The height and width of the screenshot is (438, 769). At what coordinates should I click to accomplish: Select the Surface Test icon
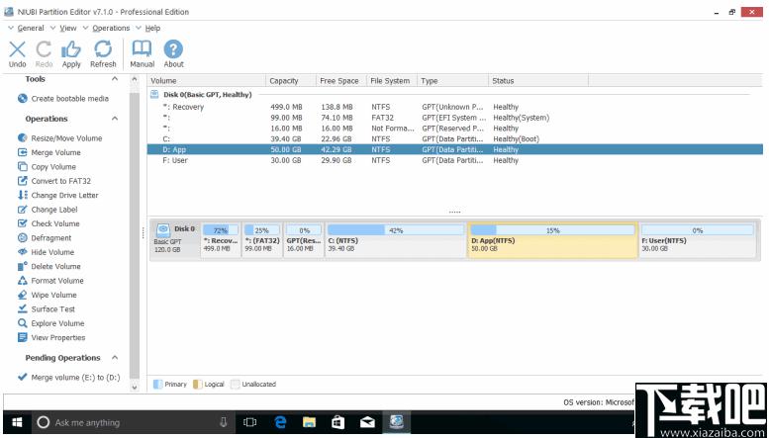22,309
